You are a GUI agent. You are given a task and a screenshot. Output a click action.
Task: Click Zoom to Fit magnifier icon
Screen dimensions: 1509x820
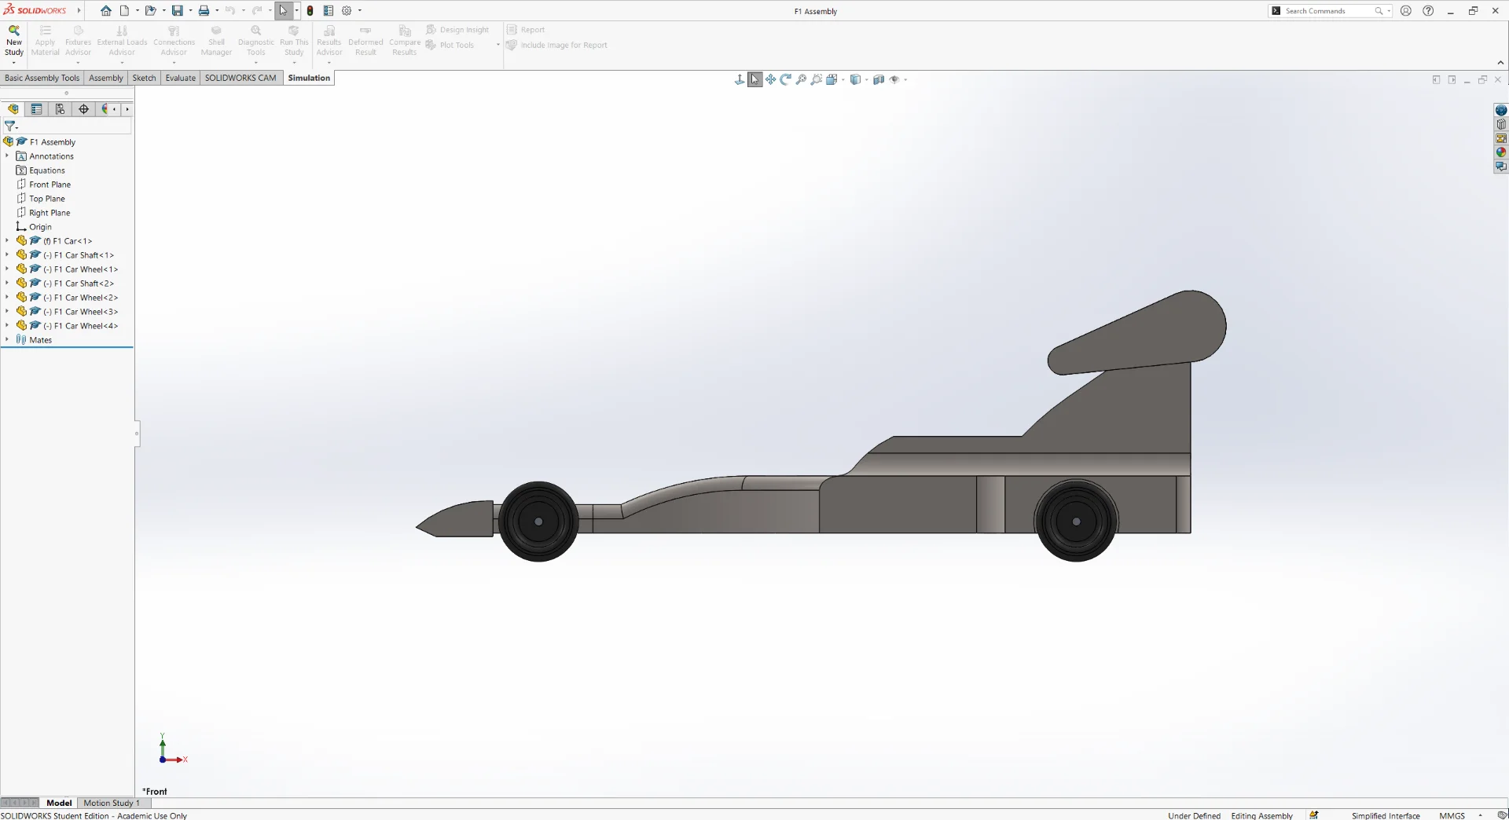tap(801, 79)
